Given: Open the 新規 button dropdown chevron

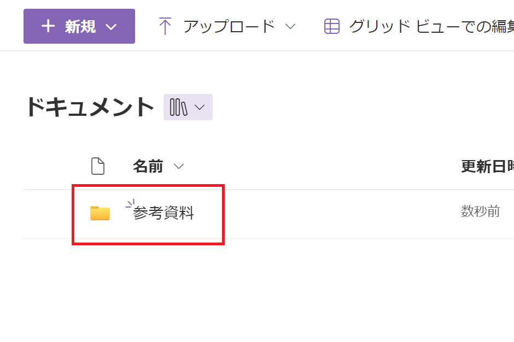Looking at the screenshot, I should coord(111,27).
